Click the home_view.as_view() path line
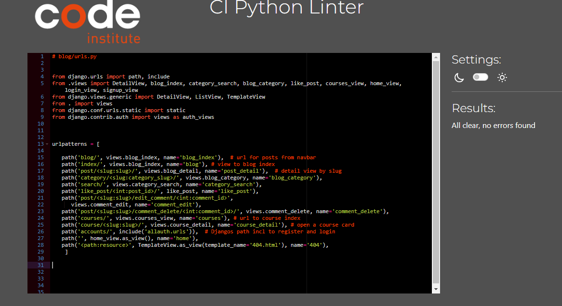Image resolution: width=562 pixels, height=306 pixels. pyautogui.click(x=130, y=238)
